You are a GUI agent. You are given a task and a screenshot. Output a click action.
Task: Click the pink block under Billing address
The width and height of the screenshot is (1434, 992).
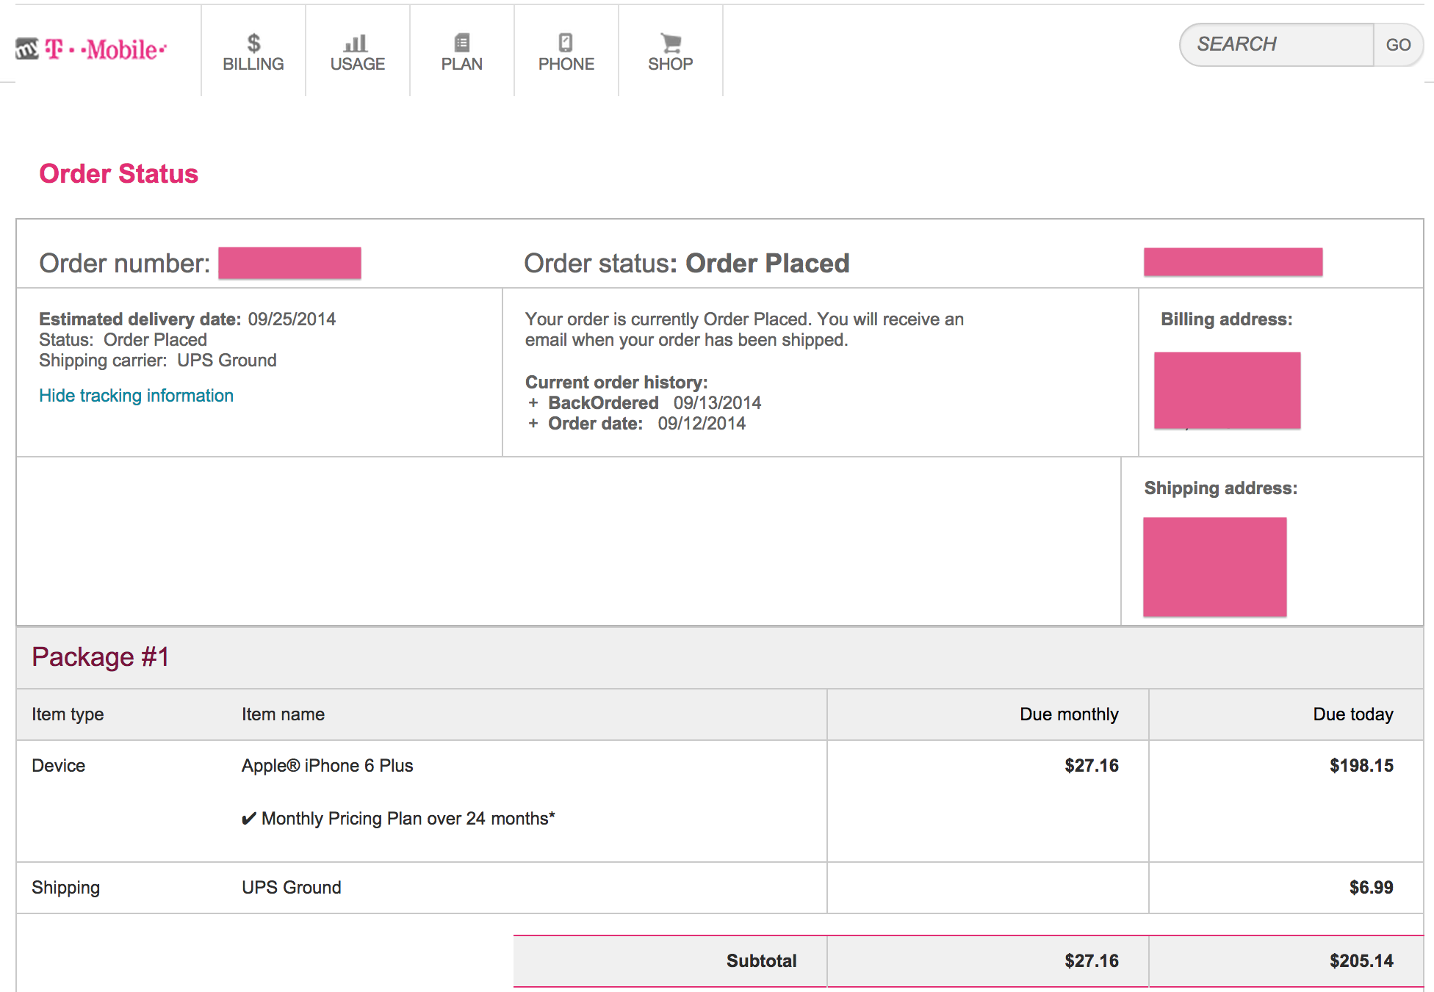click(1227, 390)
